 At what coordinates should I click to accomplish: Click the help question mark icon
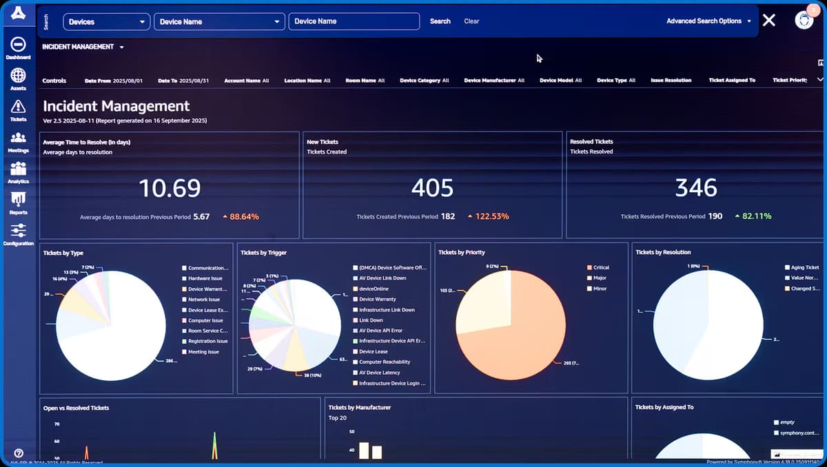point(19,453)
